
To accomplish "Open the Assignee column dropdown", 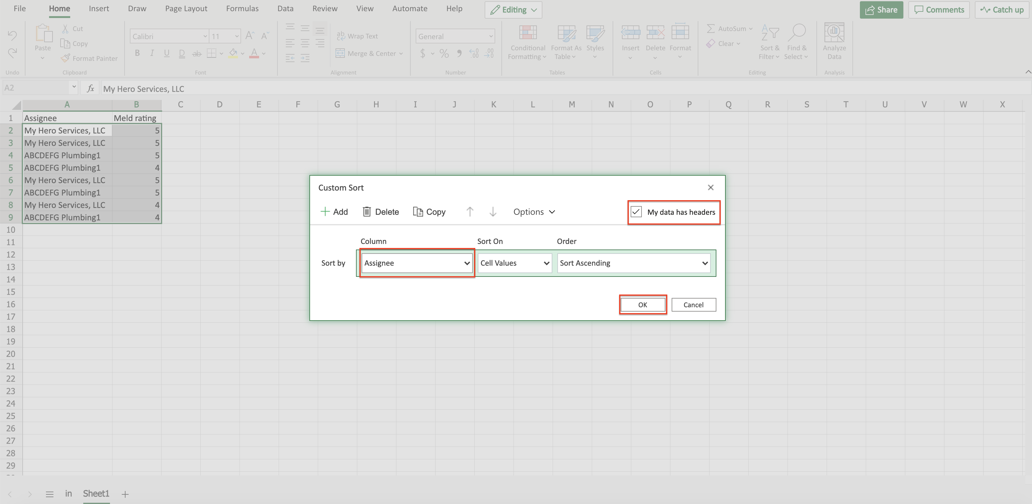I will [x=417, y=263].
